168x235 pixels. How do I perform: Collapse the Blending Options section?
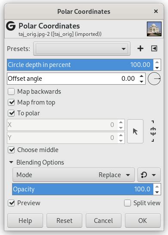[11, 162]
